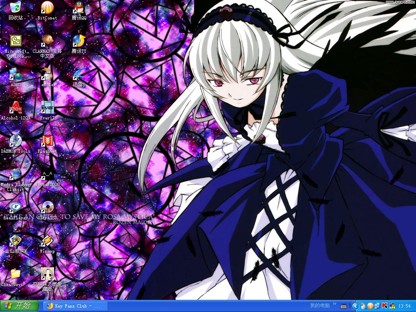The height and width of the screenshot is (312, 416).
Task: Open the Kaspersky tray icon
Action: pos(384,306)
